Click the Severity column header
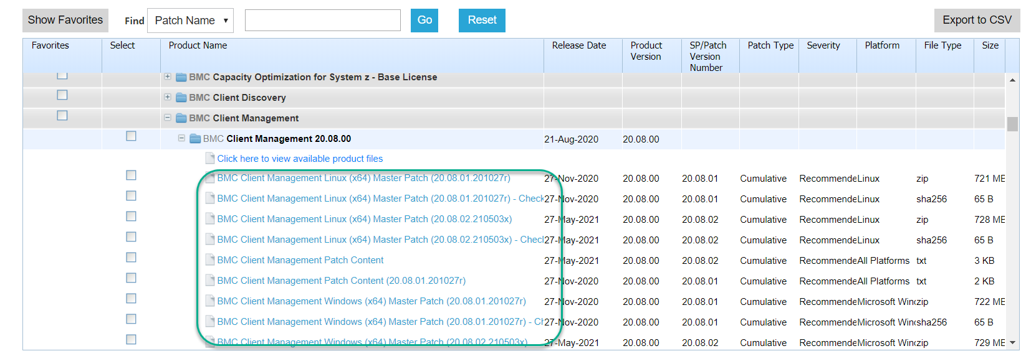The width and height of the screenshot is (1021, 351). coord(823,45)
